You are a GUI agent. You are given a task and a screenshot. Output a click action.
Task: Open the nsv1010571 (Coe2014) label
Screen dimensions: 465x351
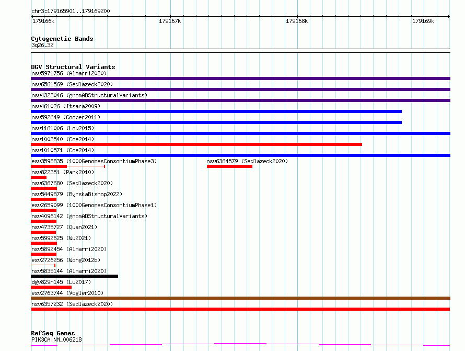pos(63,150)
